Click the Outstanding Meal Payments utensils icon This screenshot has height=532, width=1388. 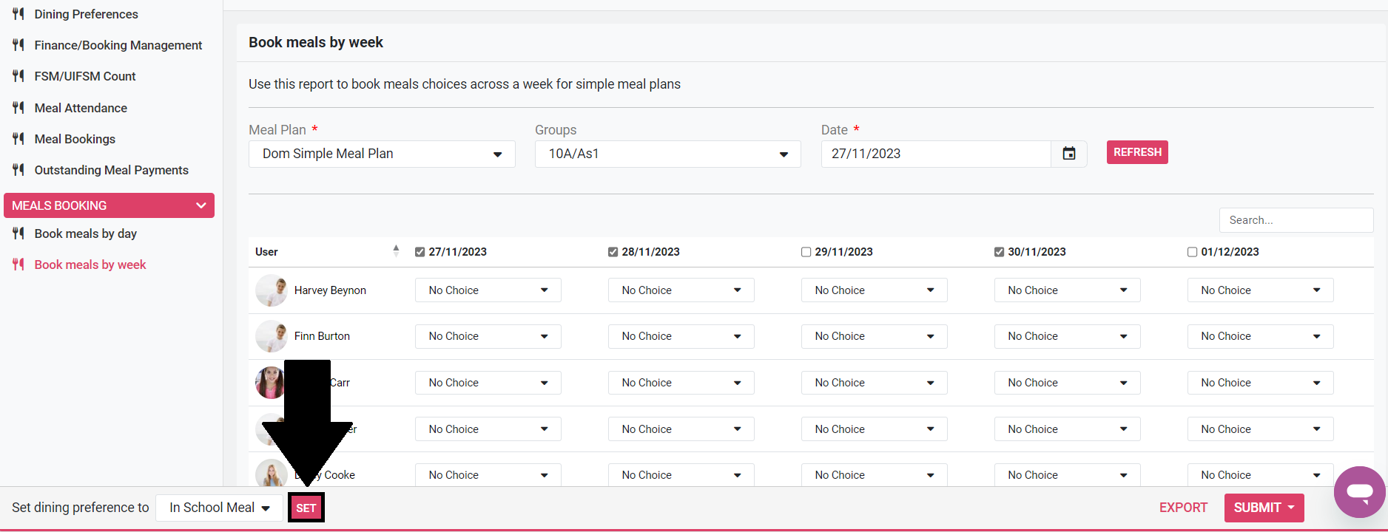point(18,170)
